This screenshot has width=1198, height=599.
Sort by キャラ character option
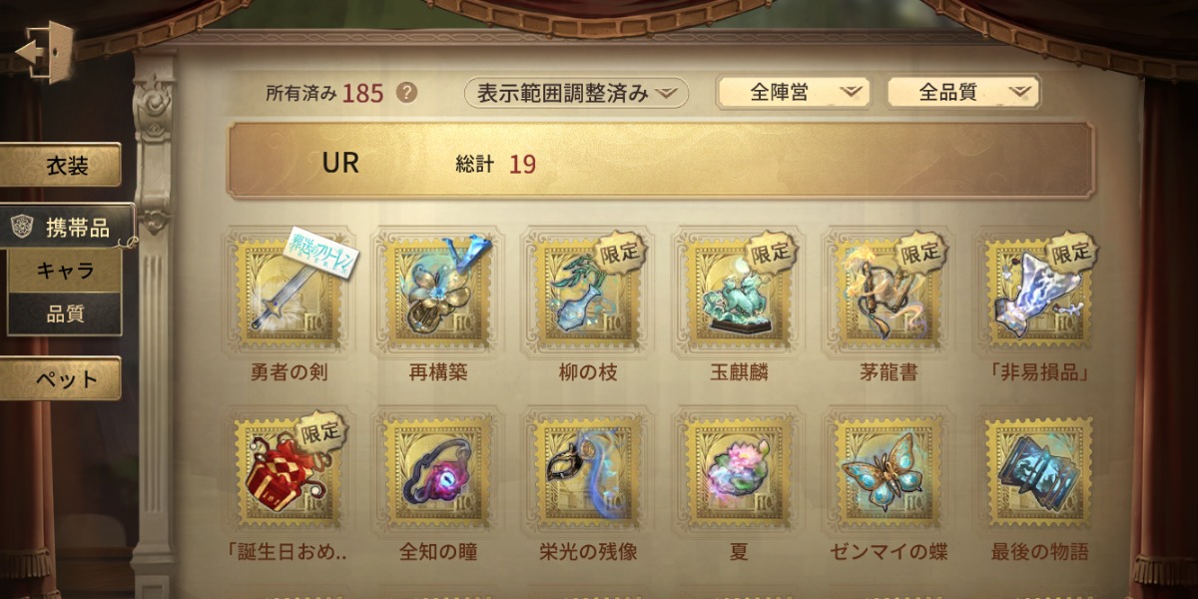click(x=65, y=271)
